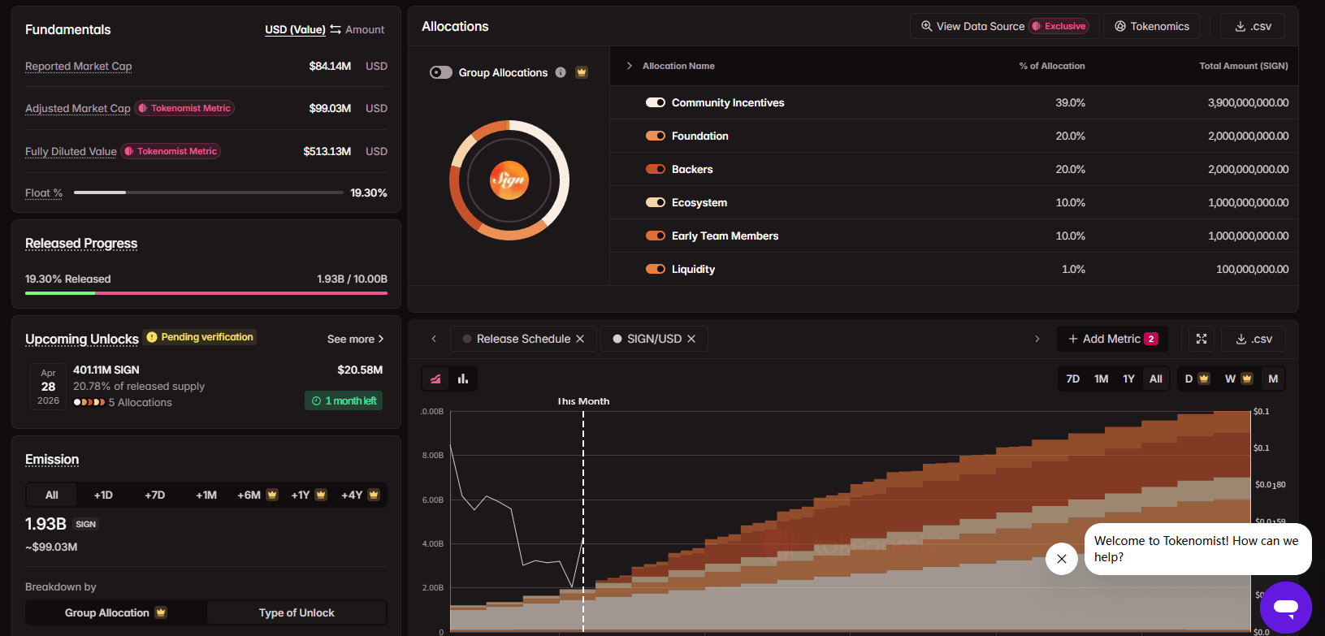The width and height of the screenshot is (1325, 636).
Task: Download allocations table as .csv
Action: tap(1253, 26)
